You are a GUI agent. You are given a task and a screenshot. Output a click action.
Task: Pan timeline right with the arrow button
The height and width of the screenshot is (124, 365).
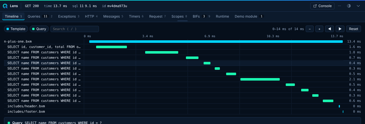point(340,29)
